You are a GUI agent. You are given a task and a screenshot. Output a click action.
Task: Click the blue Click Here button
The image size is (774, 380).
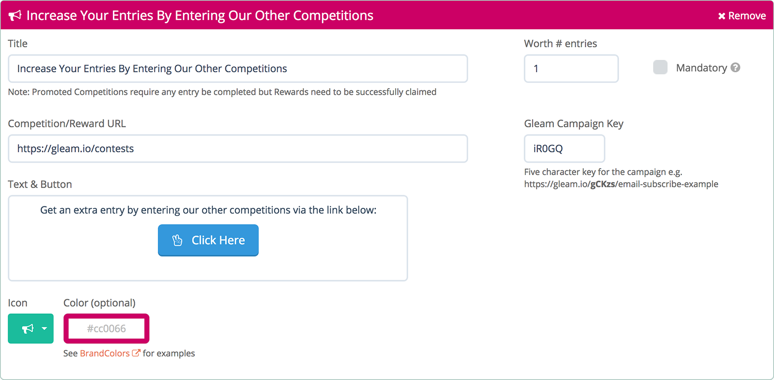click(208, 240)
